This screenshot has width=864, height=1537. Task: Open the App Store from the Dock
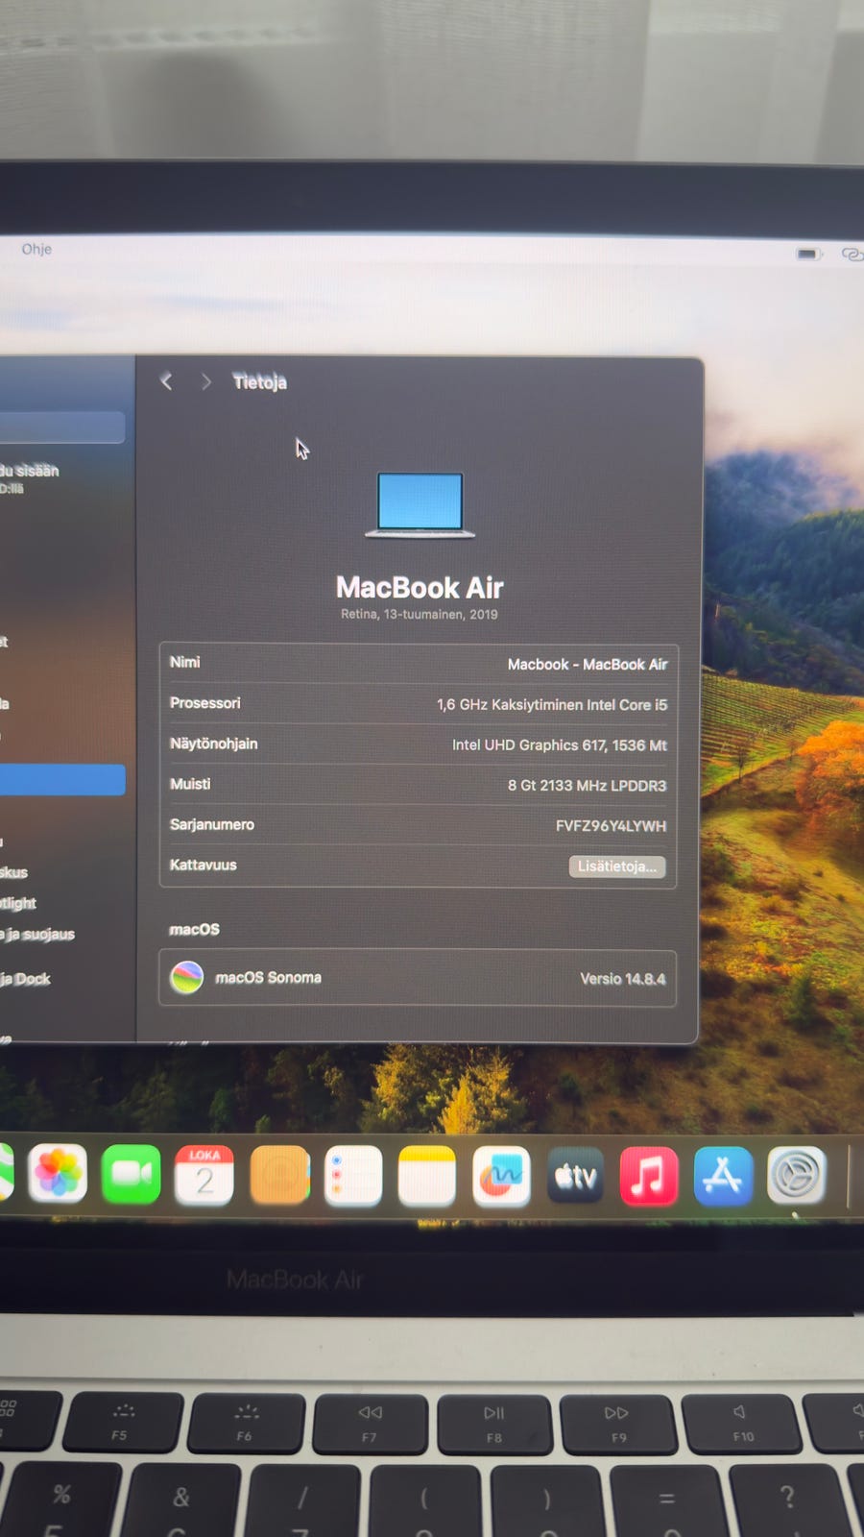click(723, 1176)
